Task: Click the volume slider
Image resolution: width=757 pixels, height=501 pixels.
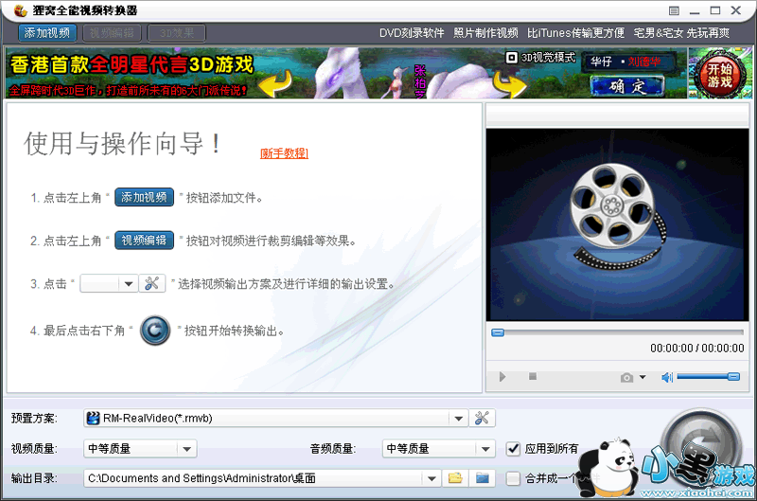Action: coord(708,376)
